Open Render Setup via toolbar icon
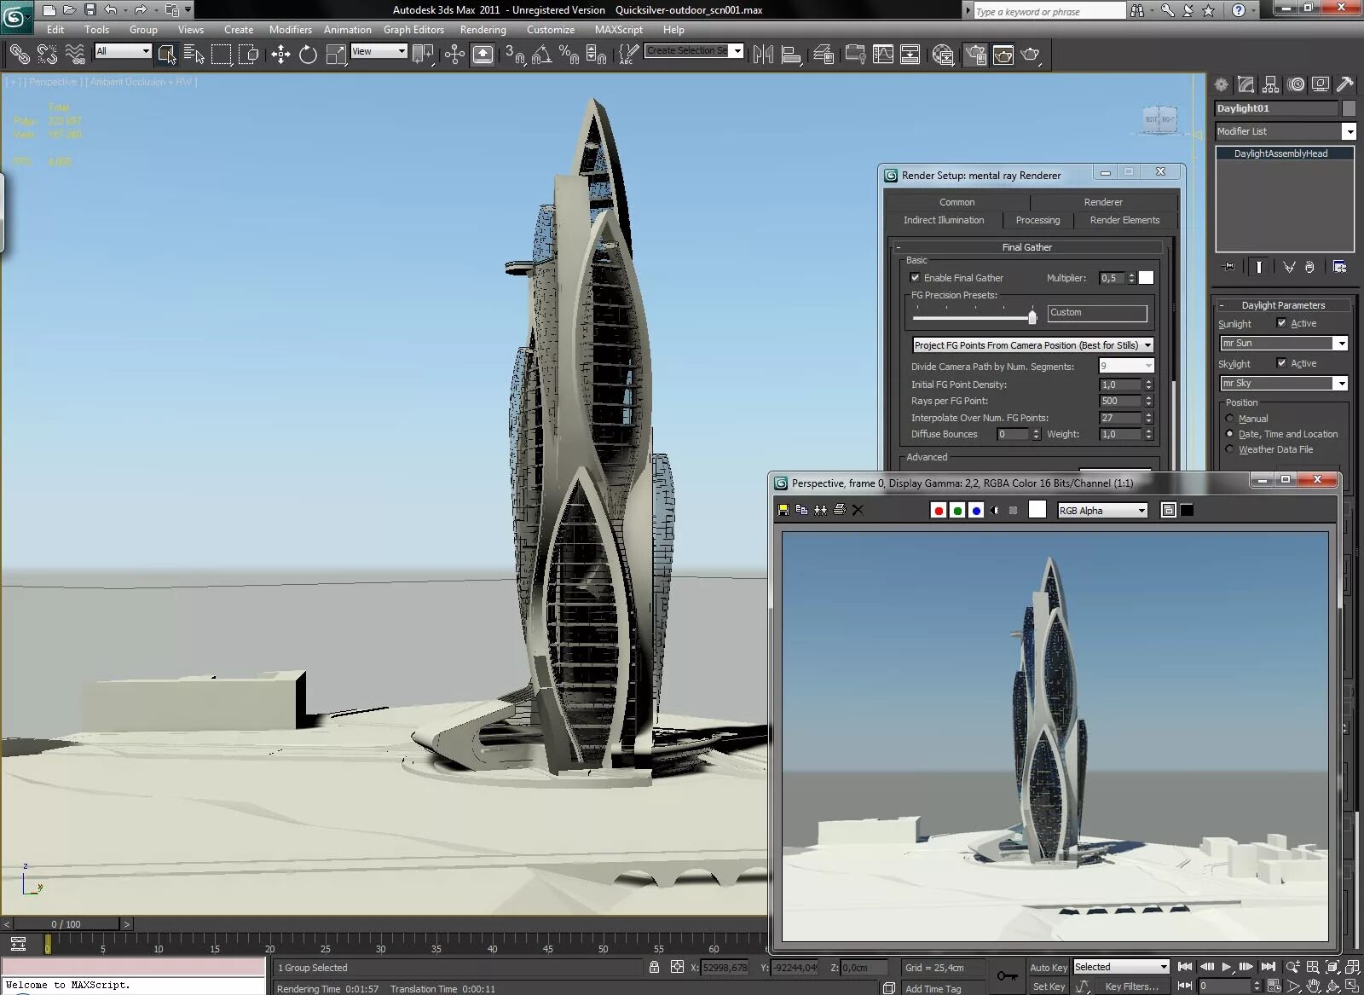This screenshot has height=995, width=1364. [975, 55]
